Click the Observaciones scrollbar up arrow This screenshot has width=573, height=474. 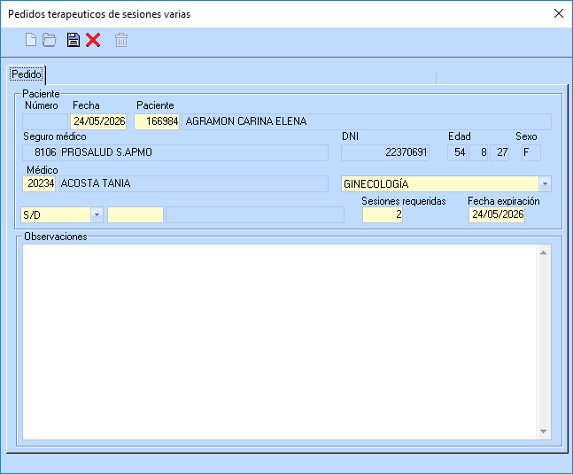(x=544, y=253)
